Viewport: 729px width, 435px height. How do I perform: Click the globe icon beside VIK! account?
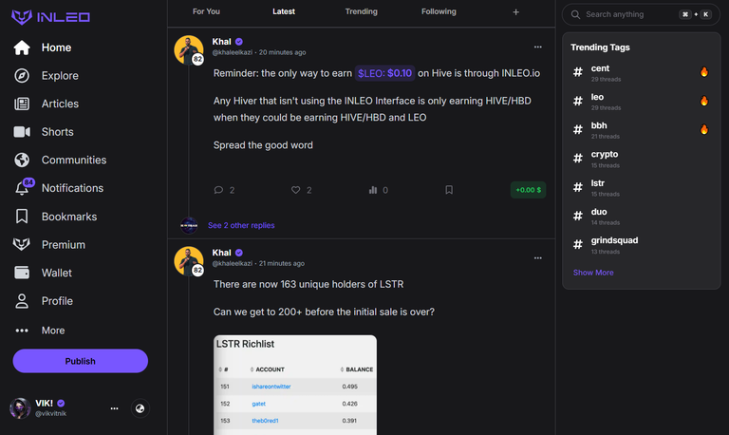point(140,408)
